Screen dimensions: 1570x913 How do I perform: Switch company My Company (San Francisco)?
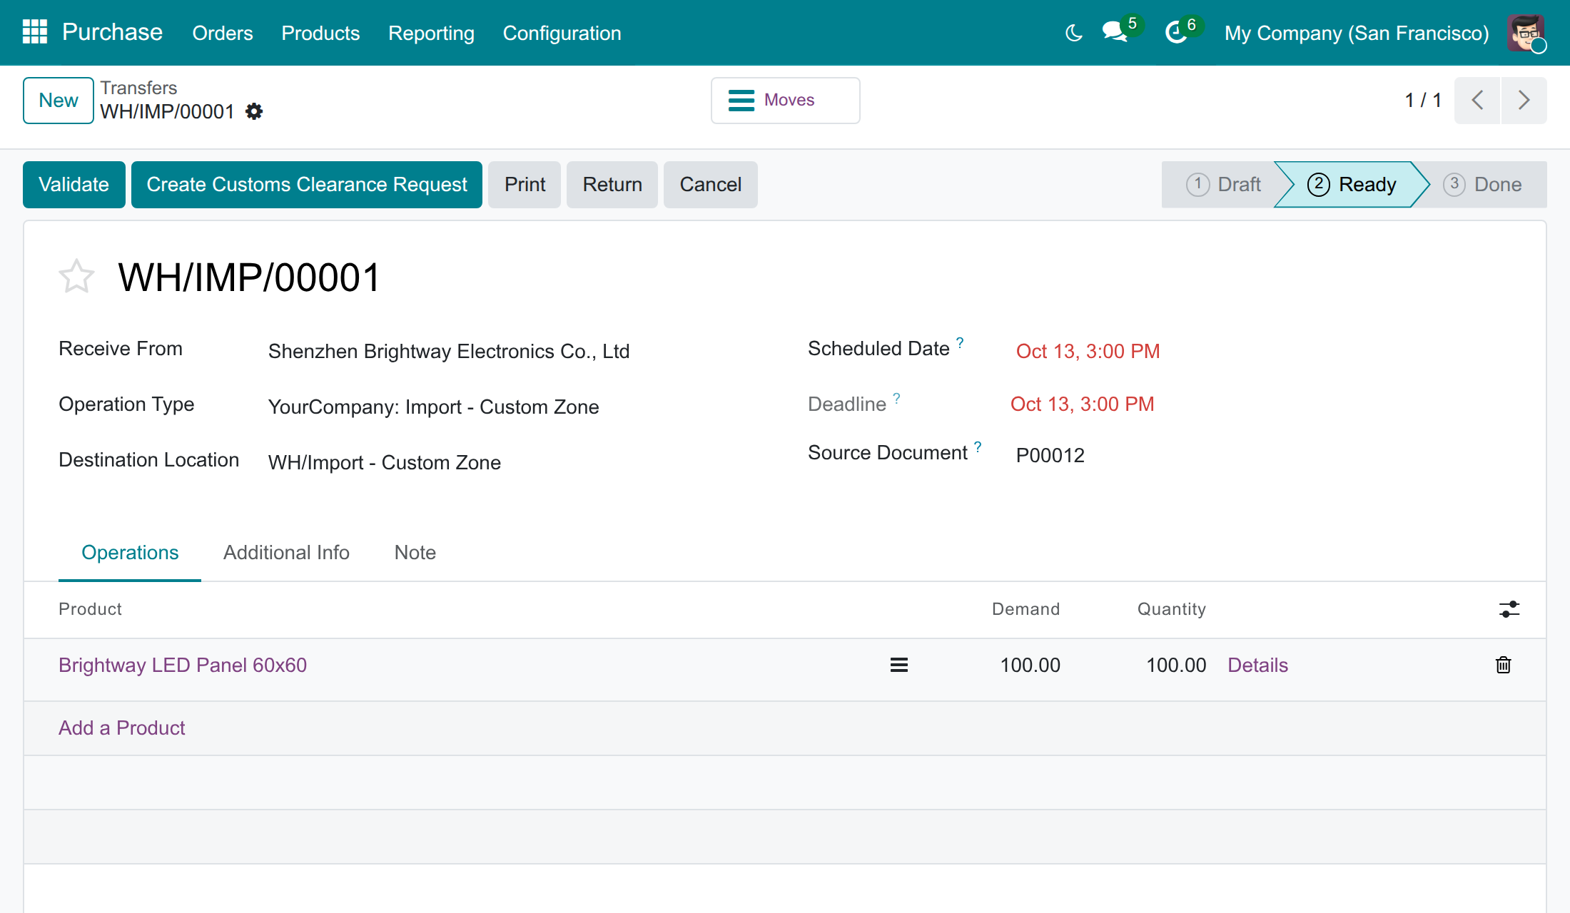(x=1357, y=33)
